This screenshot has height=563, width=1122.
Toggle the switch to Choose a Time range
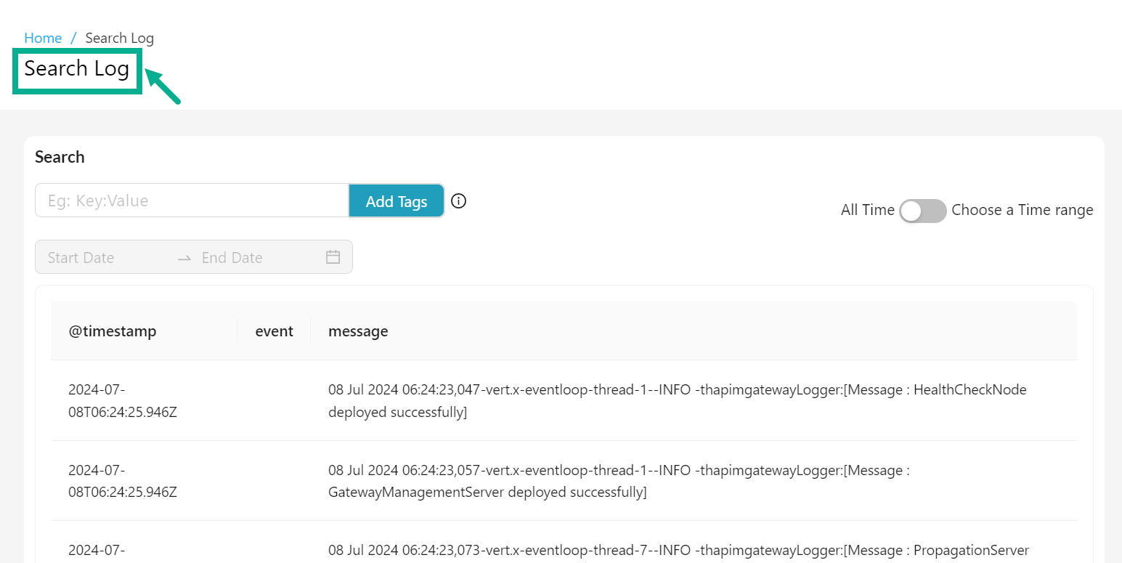click(x=922, y=211)
